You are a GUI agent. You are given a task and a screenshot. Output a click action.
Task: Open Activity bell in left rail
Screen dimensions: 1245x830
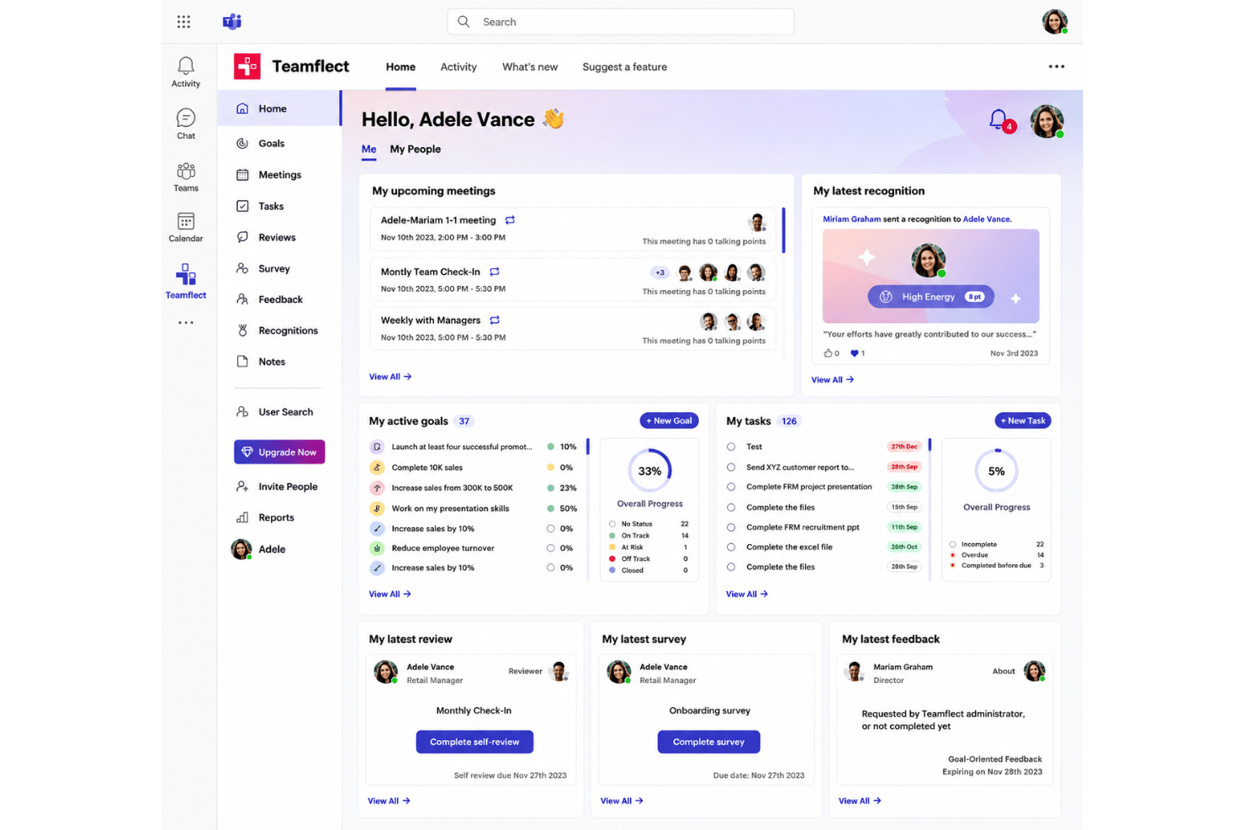point(186,71)
